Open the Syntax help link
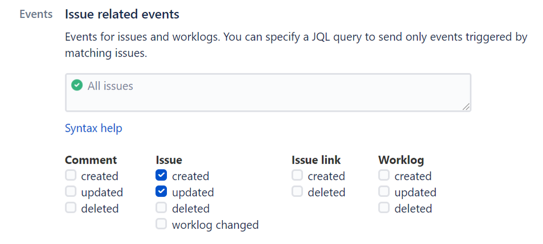Image resolution: width=543 pixels, height=244 pixels. pos(93,129)
